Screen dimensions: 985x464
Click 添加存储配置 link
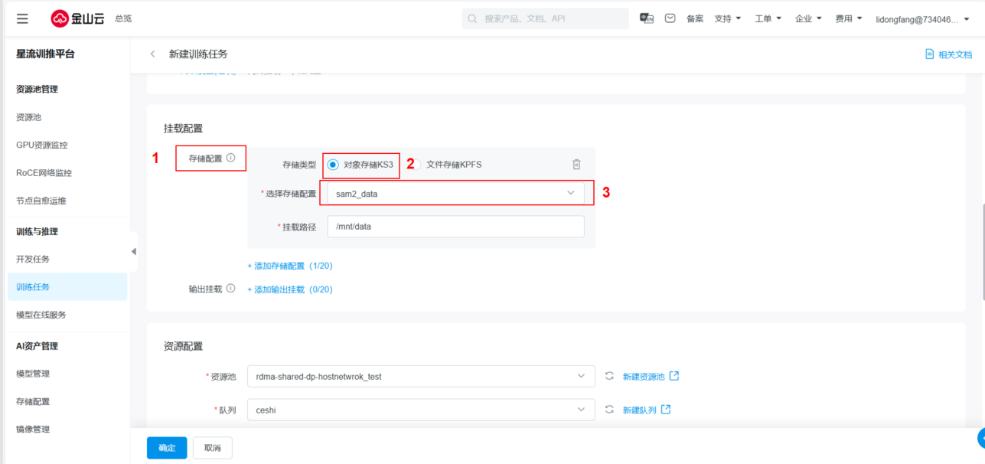point(289,266)
